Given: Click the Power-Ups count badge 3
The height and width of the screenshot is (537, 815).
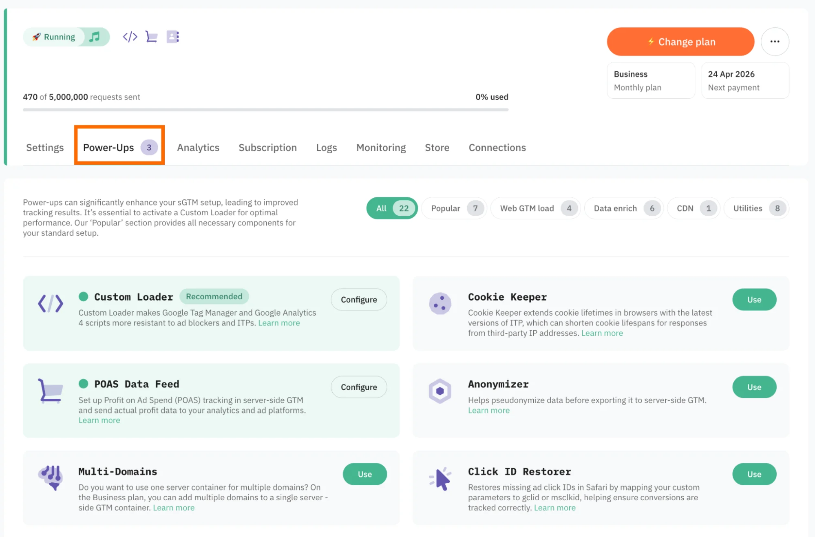Looking at the screenshot, I should (x=149, y=148).
